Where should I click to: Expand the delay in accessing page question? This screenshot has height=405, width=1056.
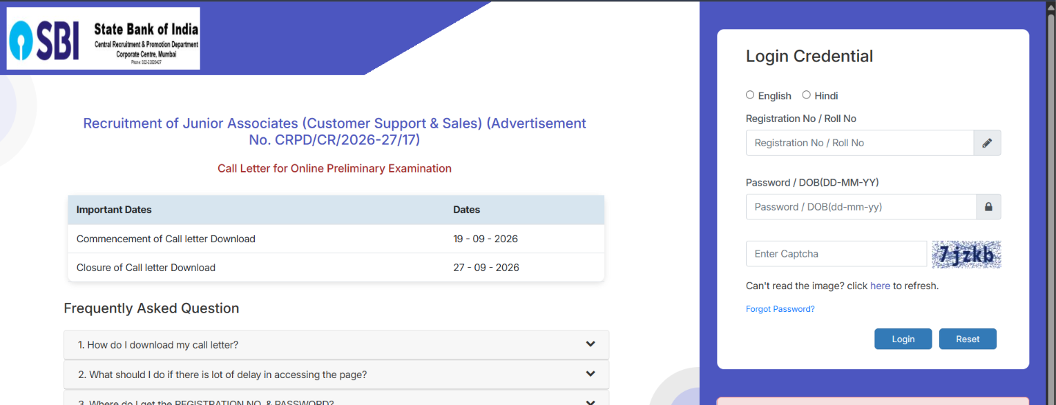click(x=336, y=375)
